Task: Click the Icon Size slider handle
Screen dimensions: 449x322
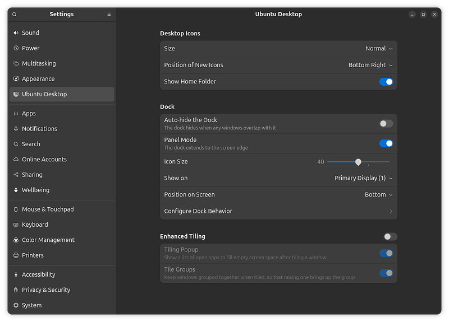Action: tap(358, 162)
